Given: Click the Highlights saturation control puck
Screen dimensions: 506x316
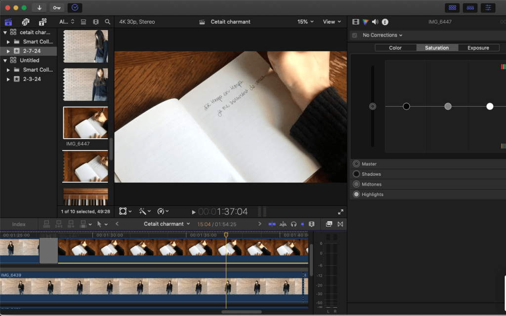Looking at the screenshot, I should (490, 106).
